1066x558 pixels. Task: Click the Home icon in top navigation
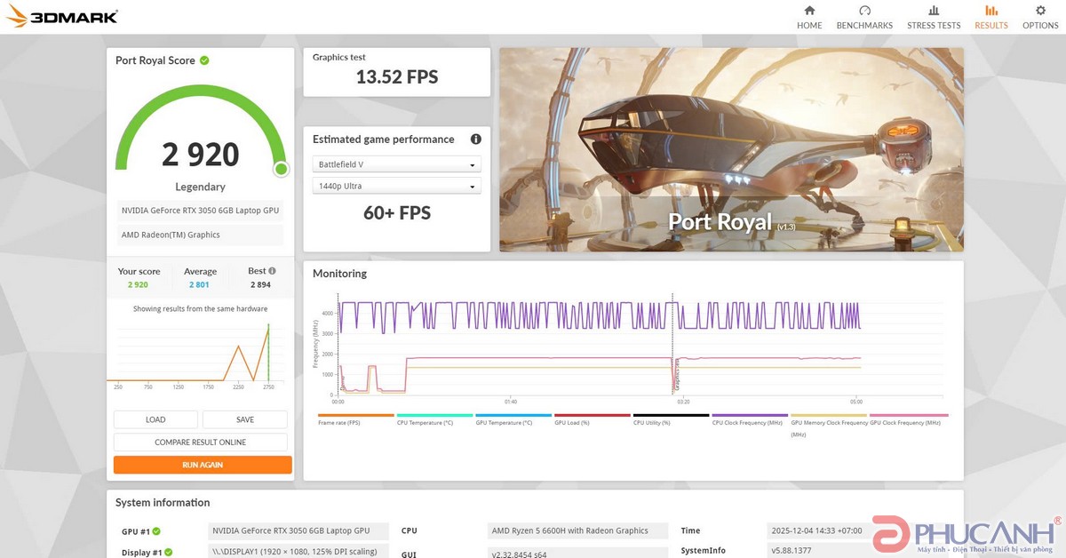808,11
